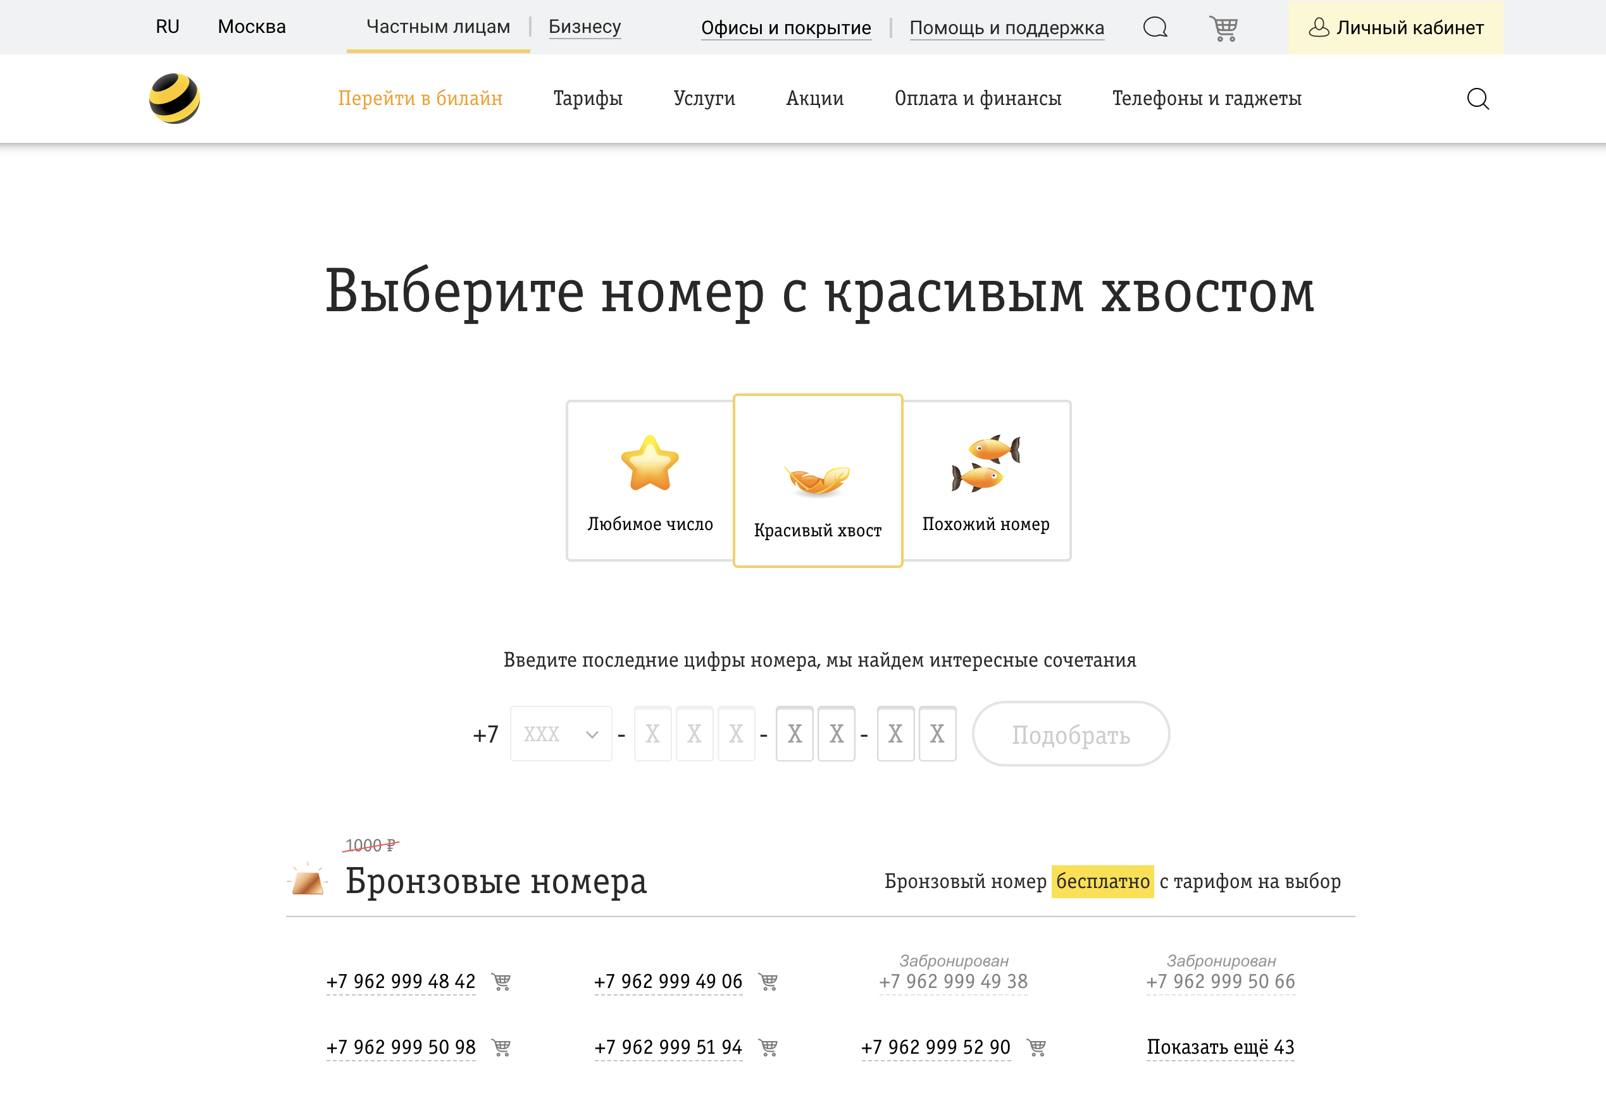1606x1098 pixels.
Task: Click the cart icon next to +7 962 999 52 90
Action: [1035, 1047]
